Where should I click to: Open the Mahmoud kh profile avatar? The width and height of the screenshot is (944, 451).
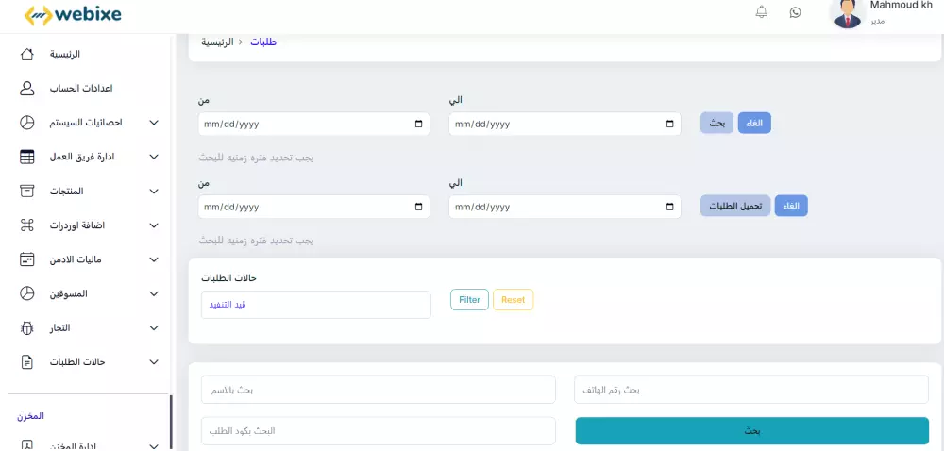(848, 13)
